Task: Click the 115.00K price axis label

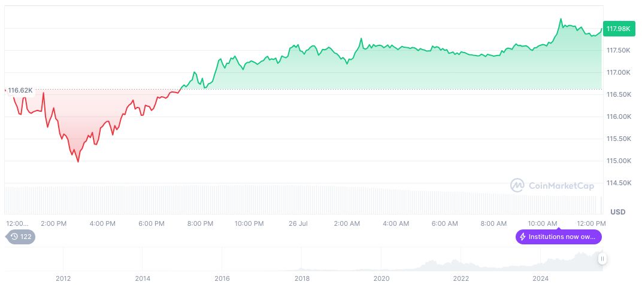Action: (x=619, y=161)
